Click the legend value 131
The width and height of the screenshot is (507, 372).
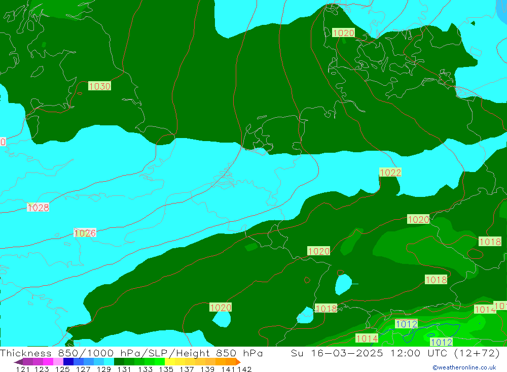124,369
